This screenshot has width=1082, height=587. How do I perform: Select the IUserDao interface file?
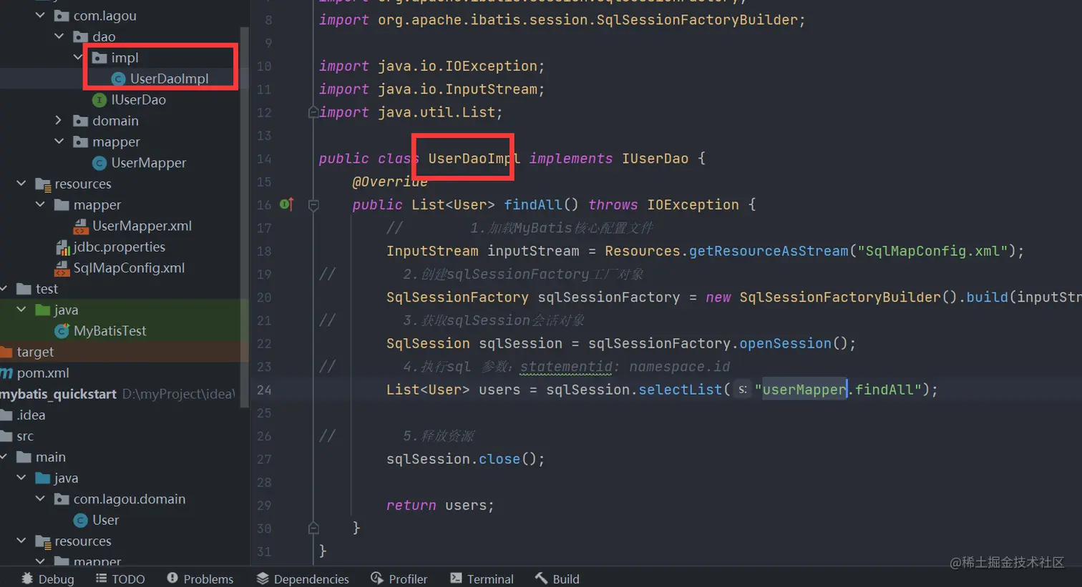click(138, 100)
